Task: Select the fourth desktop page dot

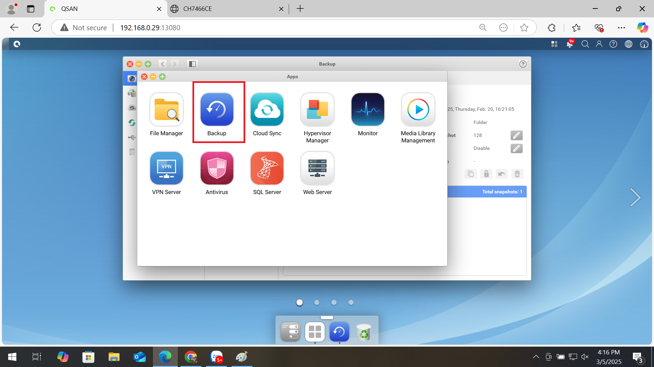Action: 351,302
